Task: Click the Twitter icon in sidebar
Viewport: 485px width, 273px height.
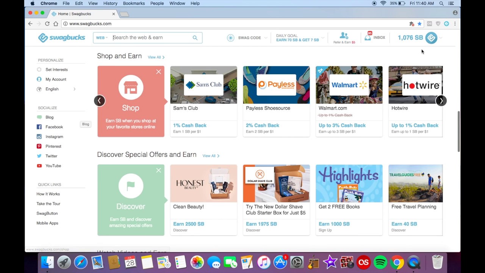Action: point(39,156)
